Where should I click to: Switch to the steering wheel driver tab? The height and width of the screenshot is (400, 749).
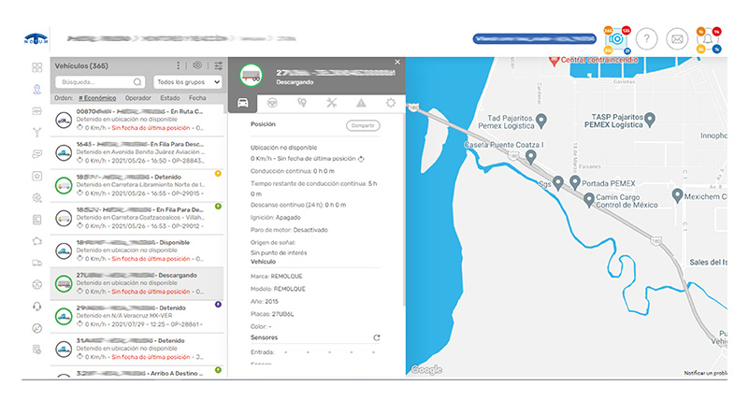[273, 103]
